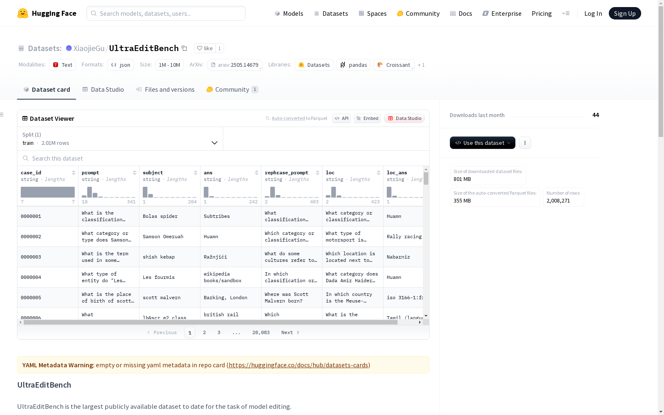Click the XiaojieGu author link
The height and width of the screenshot is (415, 664).
click(89, 48)
